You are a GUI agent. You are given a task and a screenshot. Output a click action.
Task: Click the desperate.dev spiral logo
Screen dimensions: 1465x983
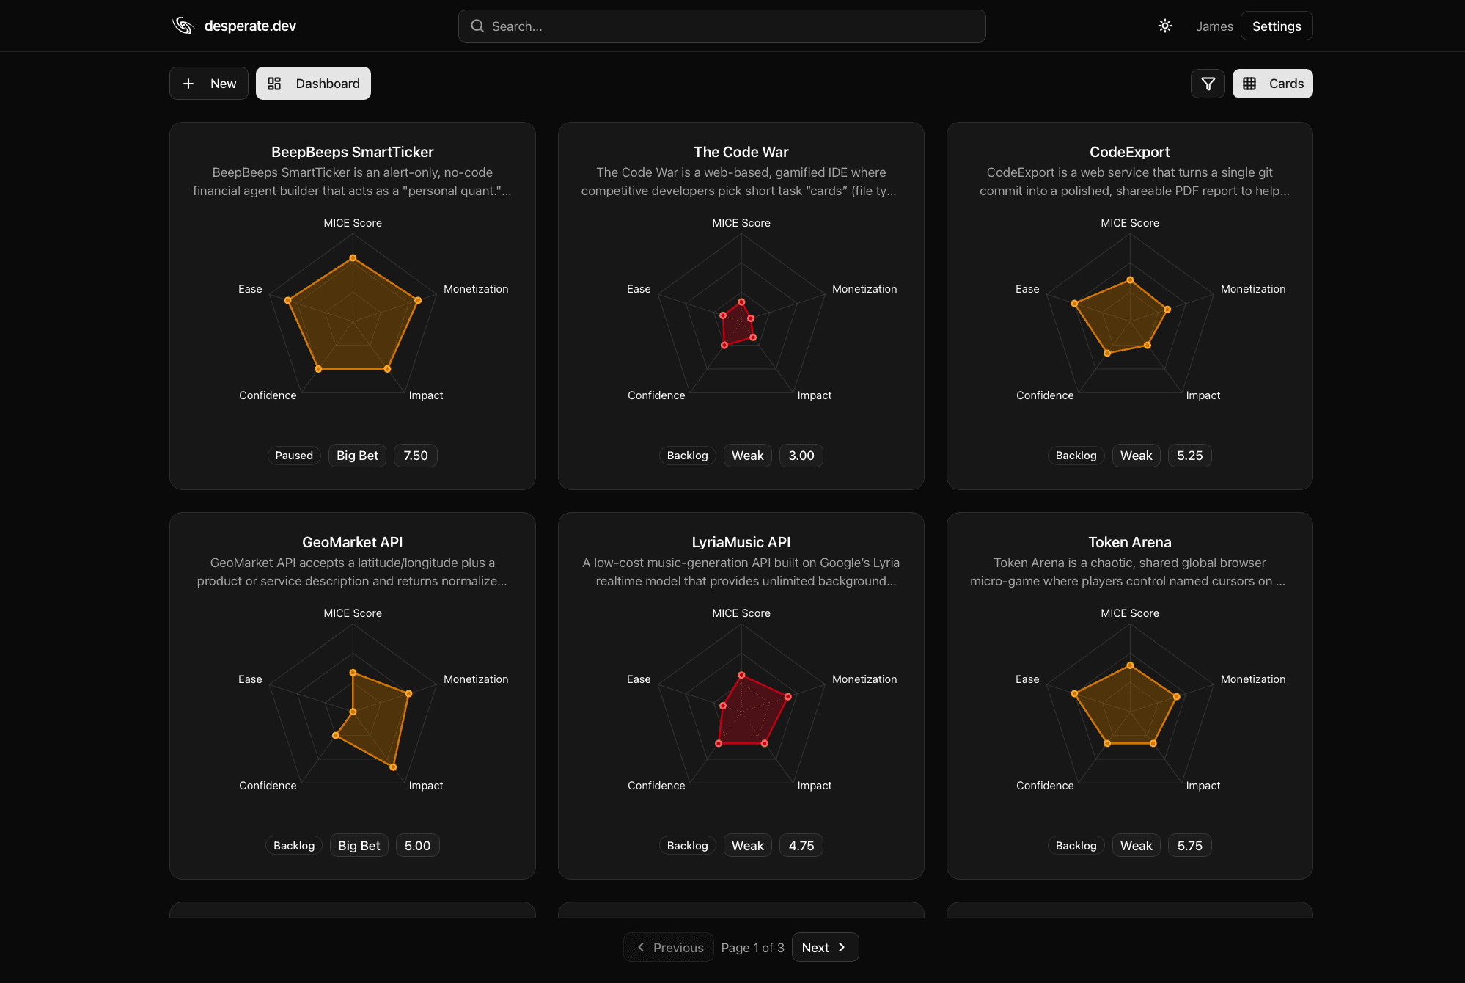coord(183,25)
